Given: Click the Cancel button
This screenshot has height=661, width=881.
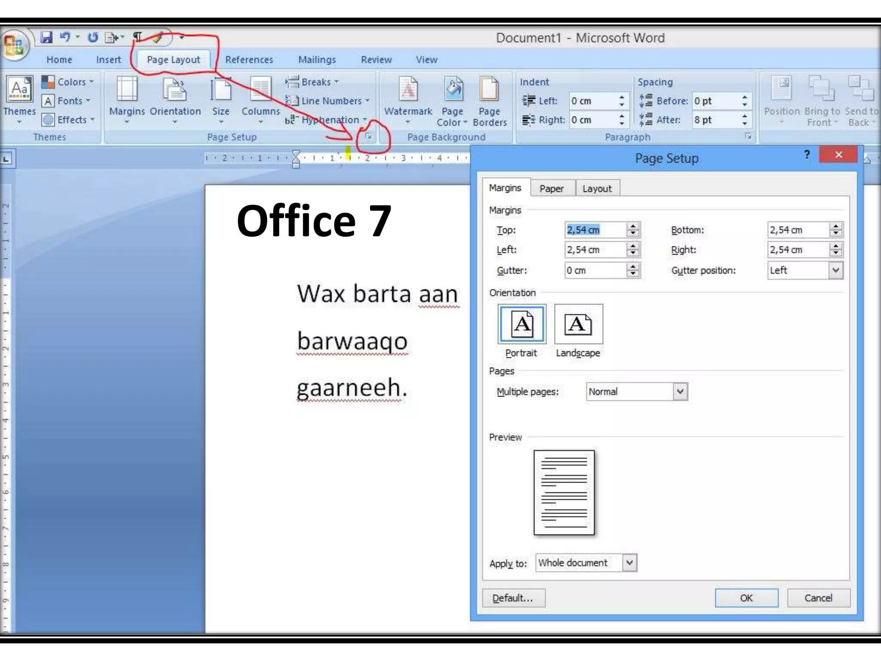Looking at the screenshot, I should (819, 598).
